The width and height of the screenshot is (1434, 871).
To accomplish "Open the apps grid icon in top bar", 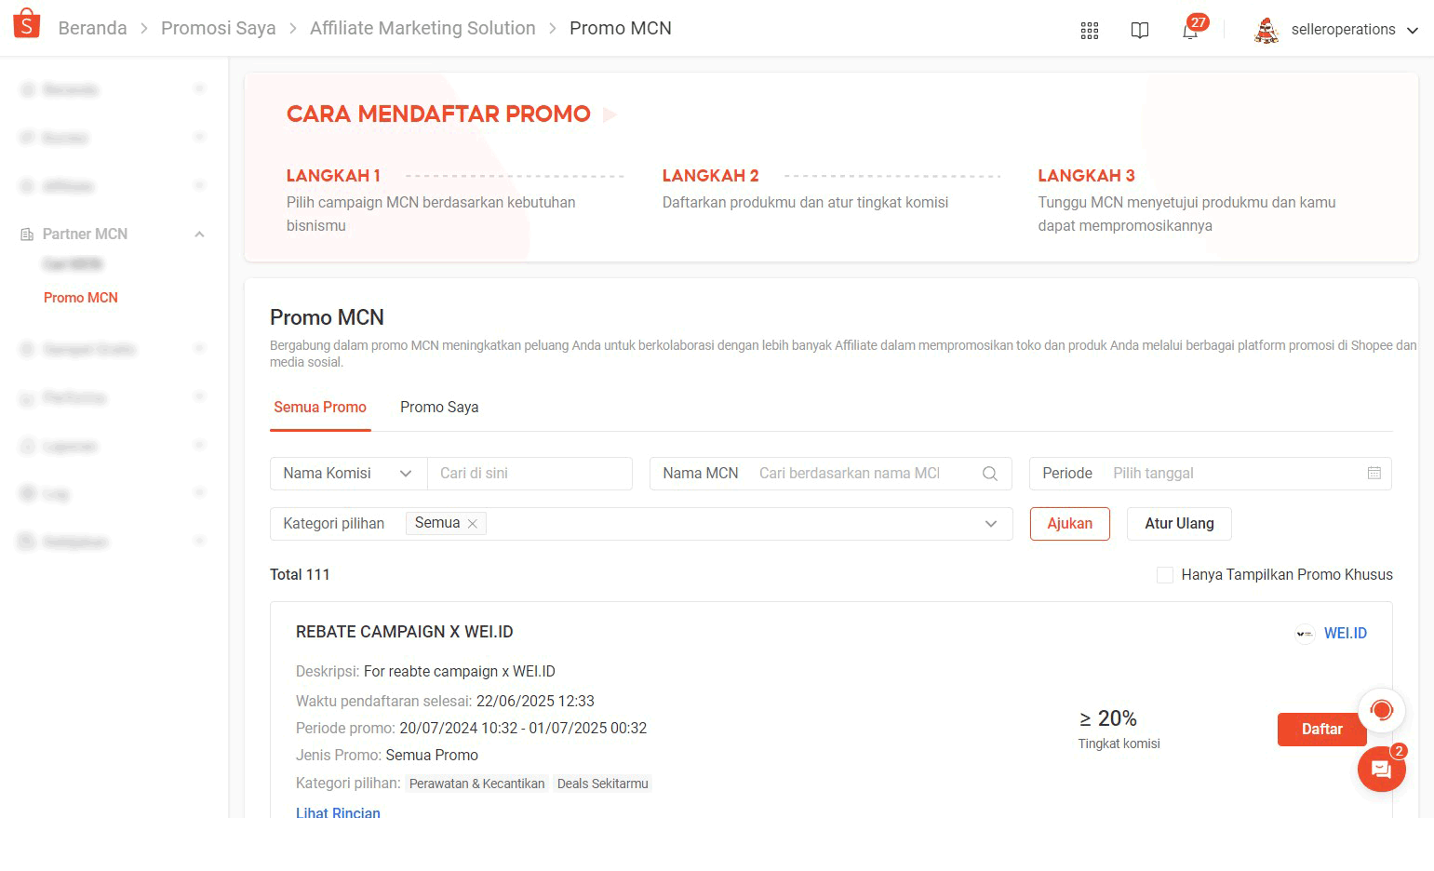I will [1089, 29].
